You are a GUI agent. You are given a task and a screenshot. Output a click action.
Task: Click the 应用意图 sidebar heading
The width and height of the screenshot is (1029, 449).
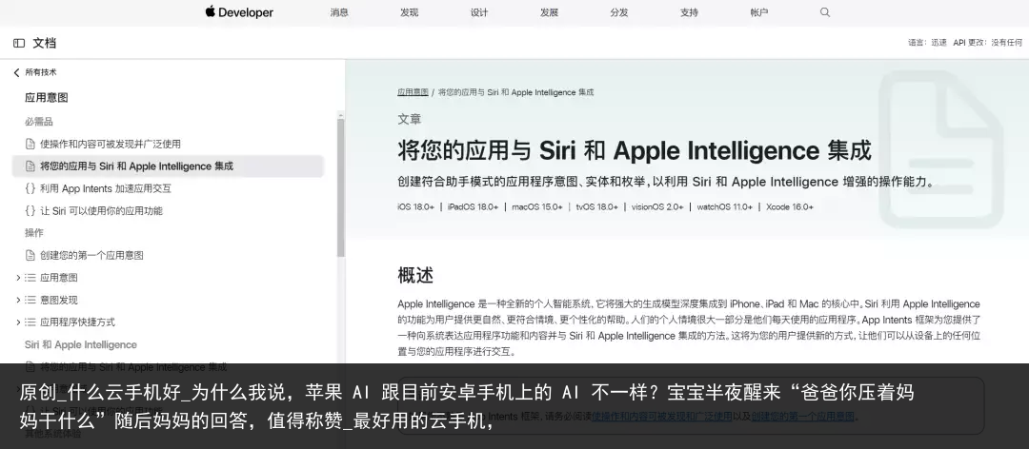click(x=47, y=98)
